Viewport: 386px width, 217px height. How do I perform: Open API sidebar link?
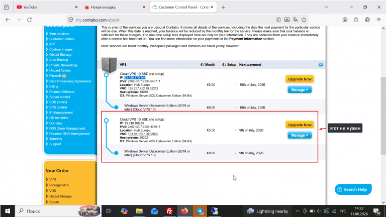pos(52,44)
